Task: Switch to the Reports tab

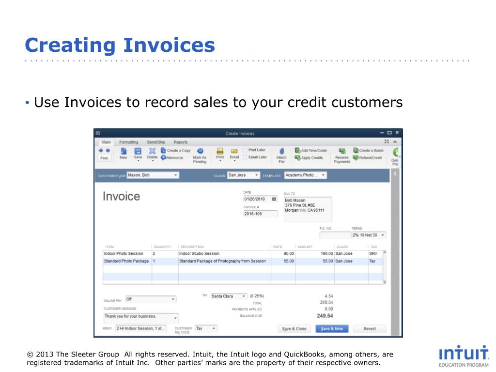Action: pos(181,142)
